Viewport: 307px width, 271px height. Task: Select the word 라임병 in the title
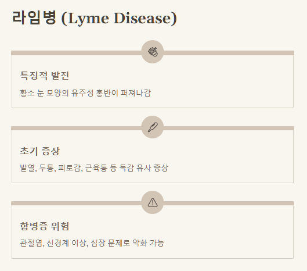[x=34, y=17]
